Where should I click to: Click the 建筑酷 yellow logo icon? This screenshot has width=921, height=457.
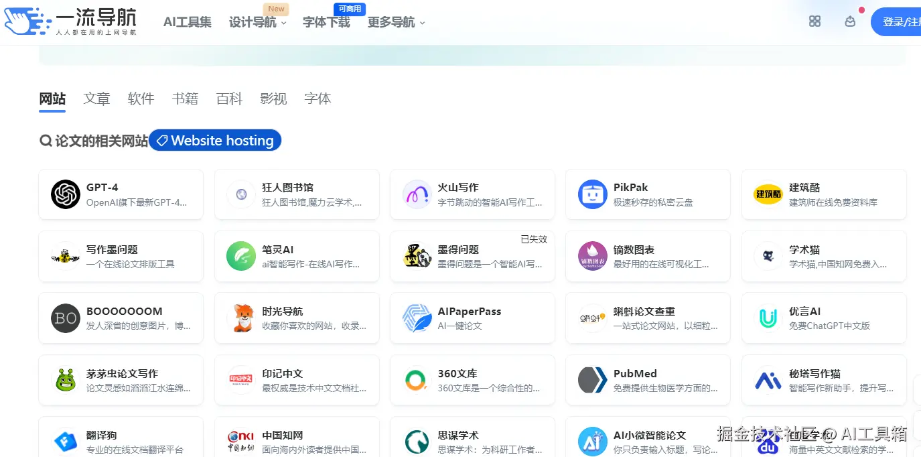(768, 194)
